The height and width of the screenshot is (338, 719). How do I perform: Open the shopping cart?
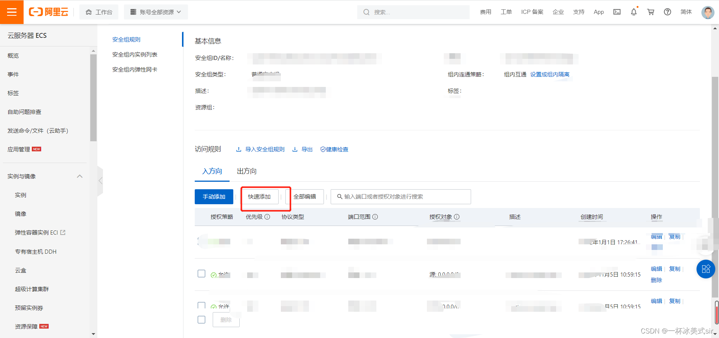click(x=650, y=12)
